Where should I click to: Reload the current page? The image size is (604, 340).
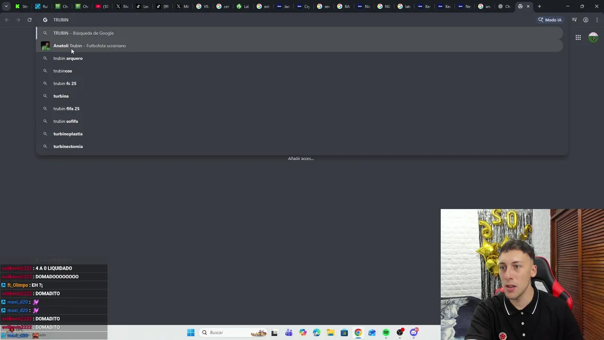(29, 20)
